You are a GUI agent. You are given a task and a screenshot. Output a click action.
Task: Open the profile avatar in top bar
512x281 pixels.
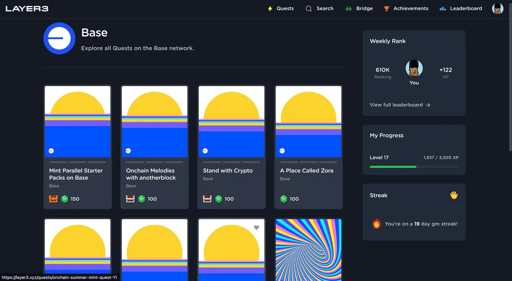498,8
